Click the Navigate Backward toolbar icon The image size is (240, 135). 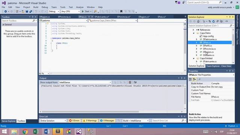6,12
